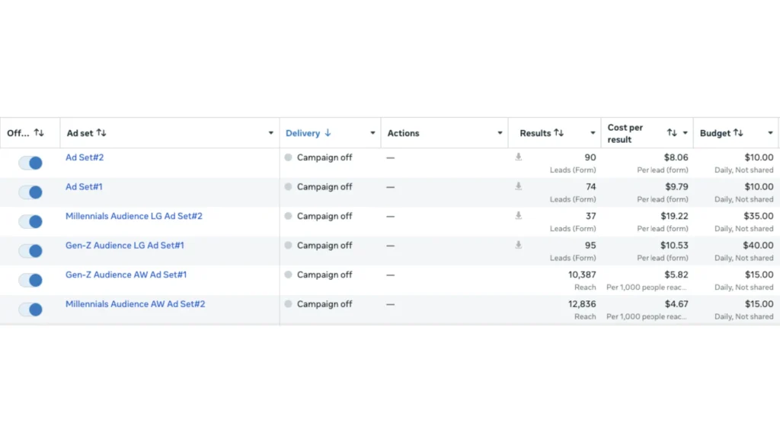Sort by Budget column arrows
Viewport: 780px width, 438px height.
pos(738,132)
